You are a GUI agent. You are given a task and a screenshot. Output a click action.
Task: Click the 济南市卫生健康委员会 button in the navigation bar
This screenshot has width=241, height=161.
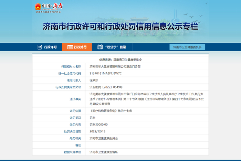tap(187, 47)
